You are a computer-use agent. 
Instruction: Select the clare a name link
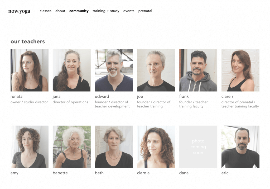pyautogui.click(x=143, y=173)
